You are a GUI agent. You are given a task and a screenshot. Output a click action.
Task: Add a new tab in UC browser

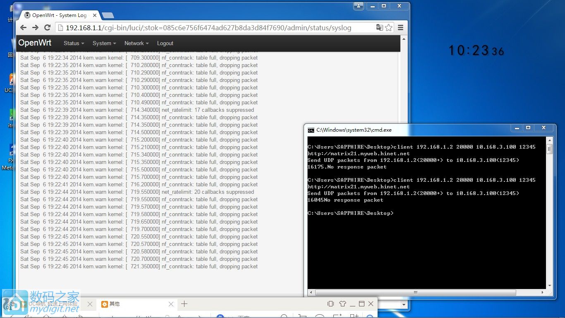184,304
